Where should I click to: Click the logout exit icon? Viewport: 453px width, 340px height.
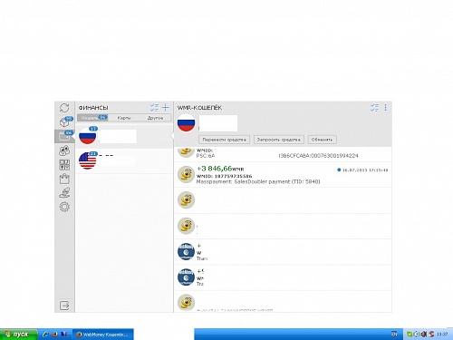pos(64,306)
